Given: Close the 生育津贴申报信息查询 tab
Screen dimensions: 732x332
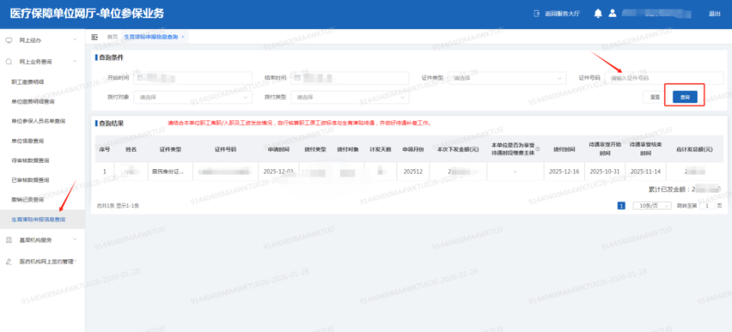Looking at the screenshot, I should (x=183, y=37).
